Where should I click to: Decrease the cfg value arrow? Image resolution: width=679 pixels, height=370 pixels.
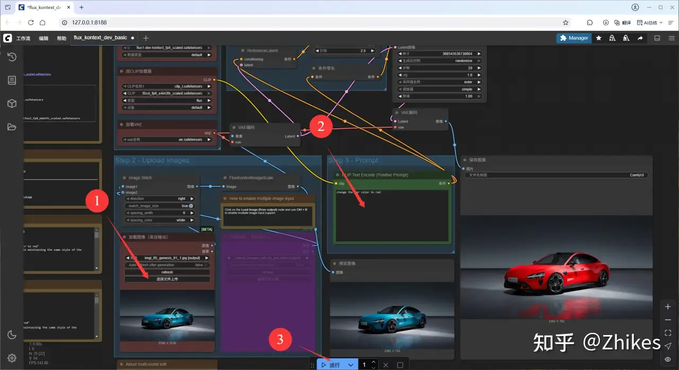click(x=401, y=75)
